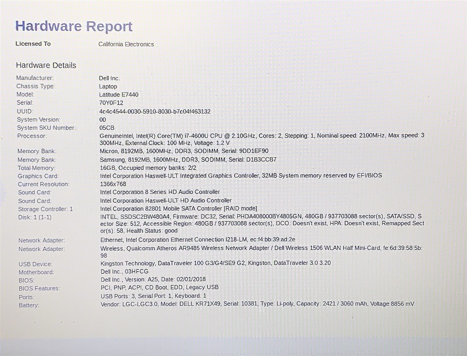This screenshot has height=356, width=467.
Task: Click the Graphics Card label
Action: 38,176
